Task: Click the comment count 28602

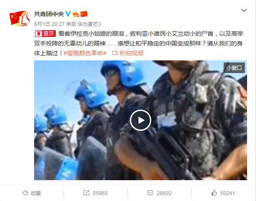Action: pos(164,193)
